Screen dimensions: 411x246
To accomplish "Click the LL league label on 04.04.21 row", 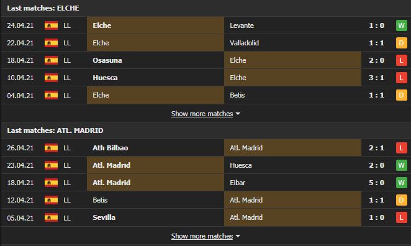I will (x=67, y=95).
